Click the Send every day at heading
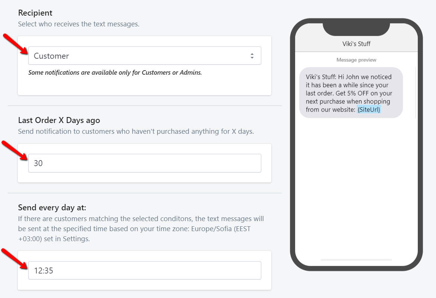Screen dimensions: 436x298 [52, 207]
